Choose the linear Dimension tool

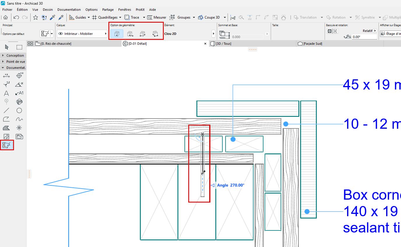pos(6,76)
